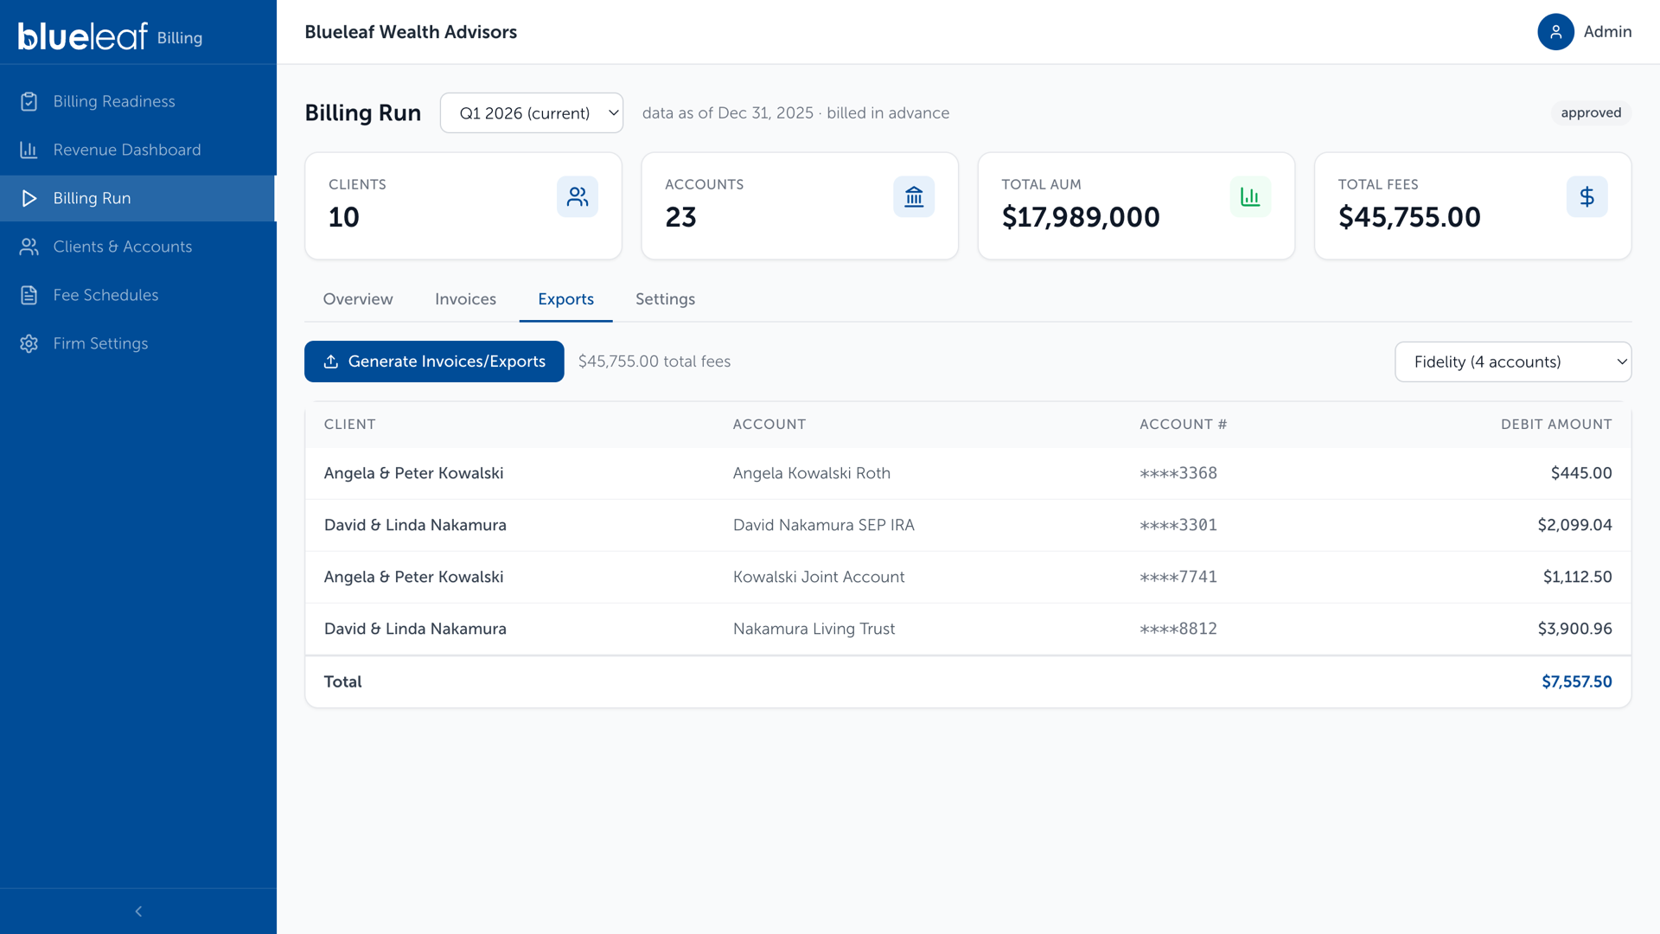
Task: Click Angela & Peter Kowalski in the Joint Account row
Action: (x=413, y=577)
